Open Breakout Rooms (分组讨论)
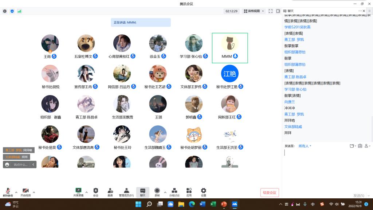 click(x=174, y=191)
